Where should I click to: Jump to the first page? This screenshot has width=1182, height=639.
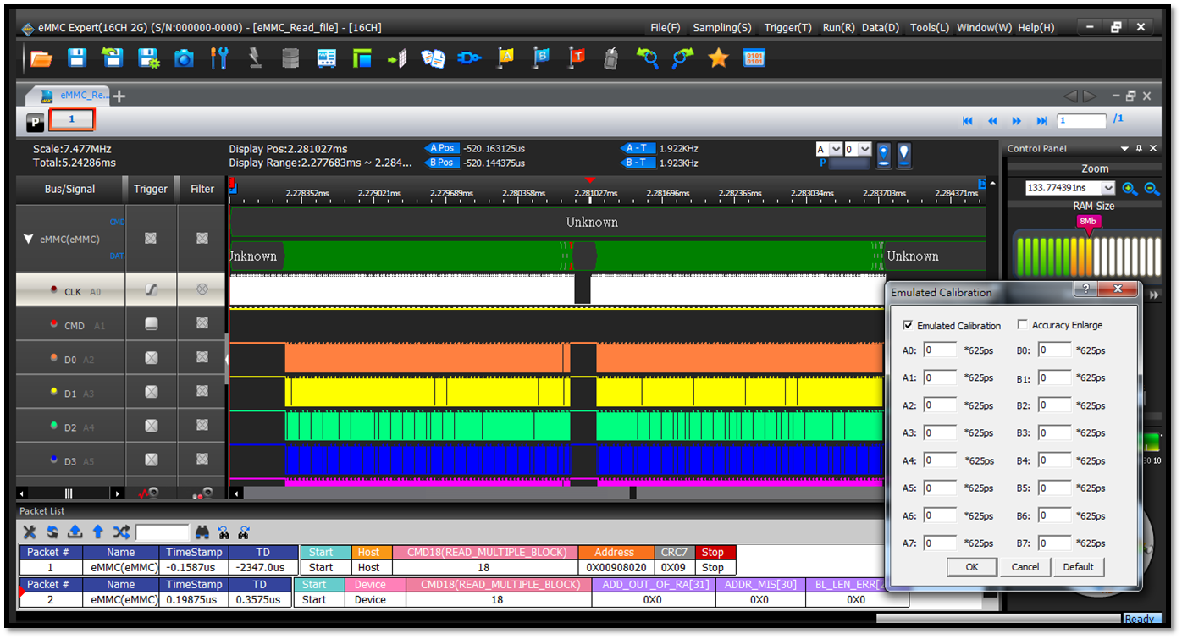pyautogui.click(x=968, y=121)
